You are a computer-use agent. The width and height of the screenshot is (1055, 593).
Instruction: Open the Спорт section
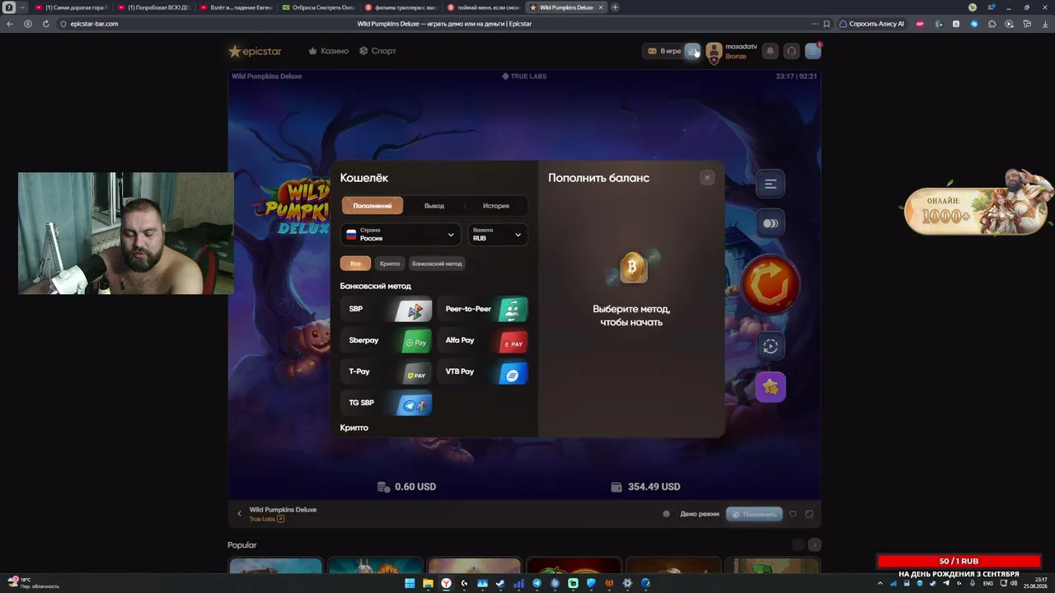(377, 51)
